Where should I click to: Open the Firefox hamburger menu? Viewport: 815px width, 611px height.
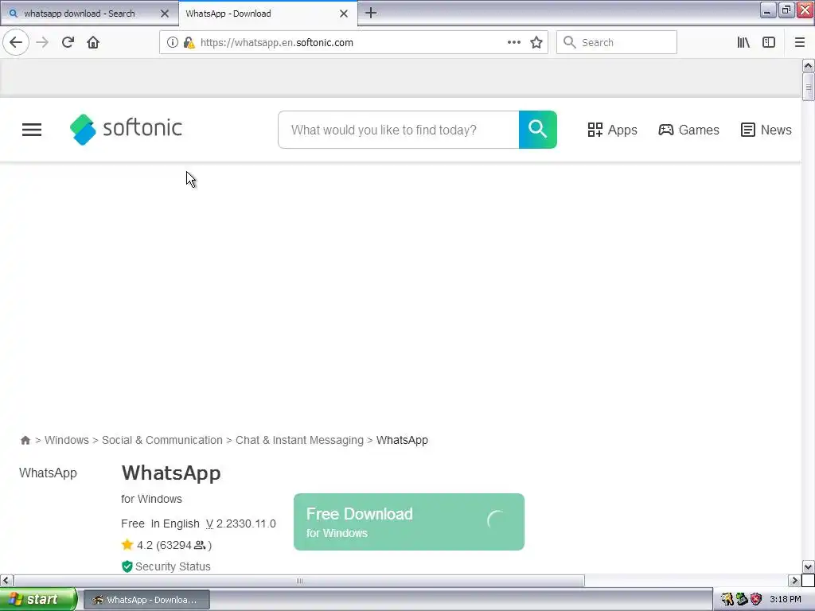coord(799,42)
